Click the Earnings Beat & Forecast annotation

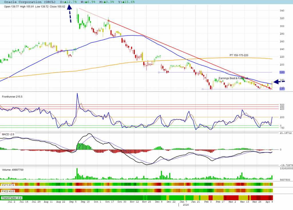point(233,78)
